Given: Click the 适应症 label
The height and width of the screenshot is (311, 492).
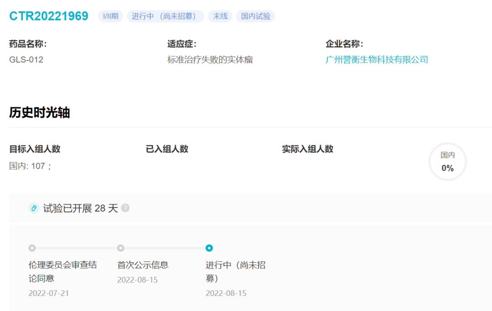Looking at the screenshot, I should pos(182,44).
